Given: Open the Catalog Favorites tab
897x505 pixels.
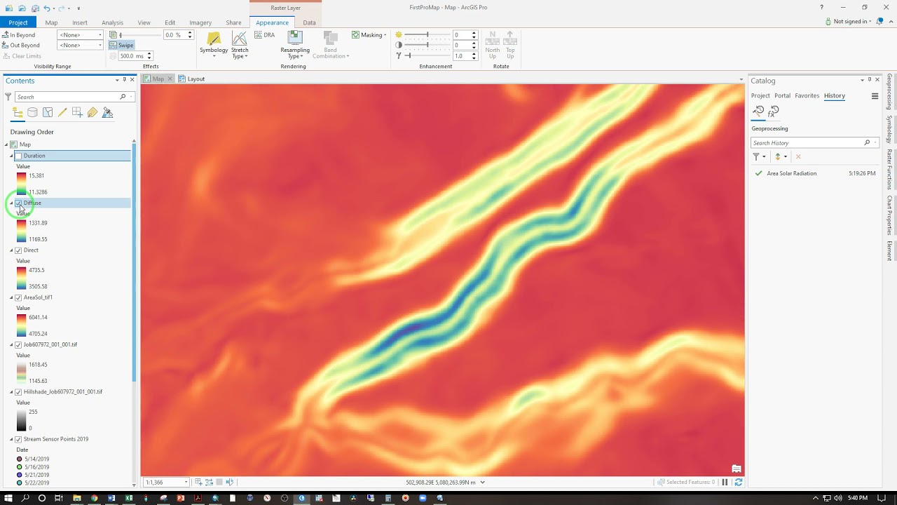Looking at the screenshot, I should (x=807, y=95).
